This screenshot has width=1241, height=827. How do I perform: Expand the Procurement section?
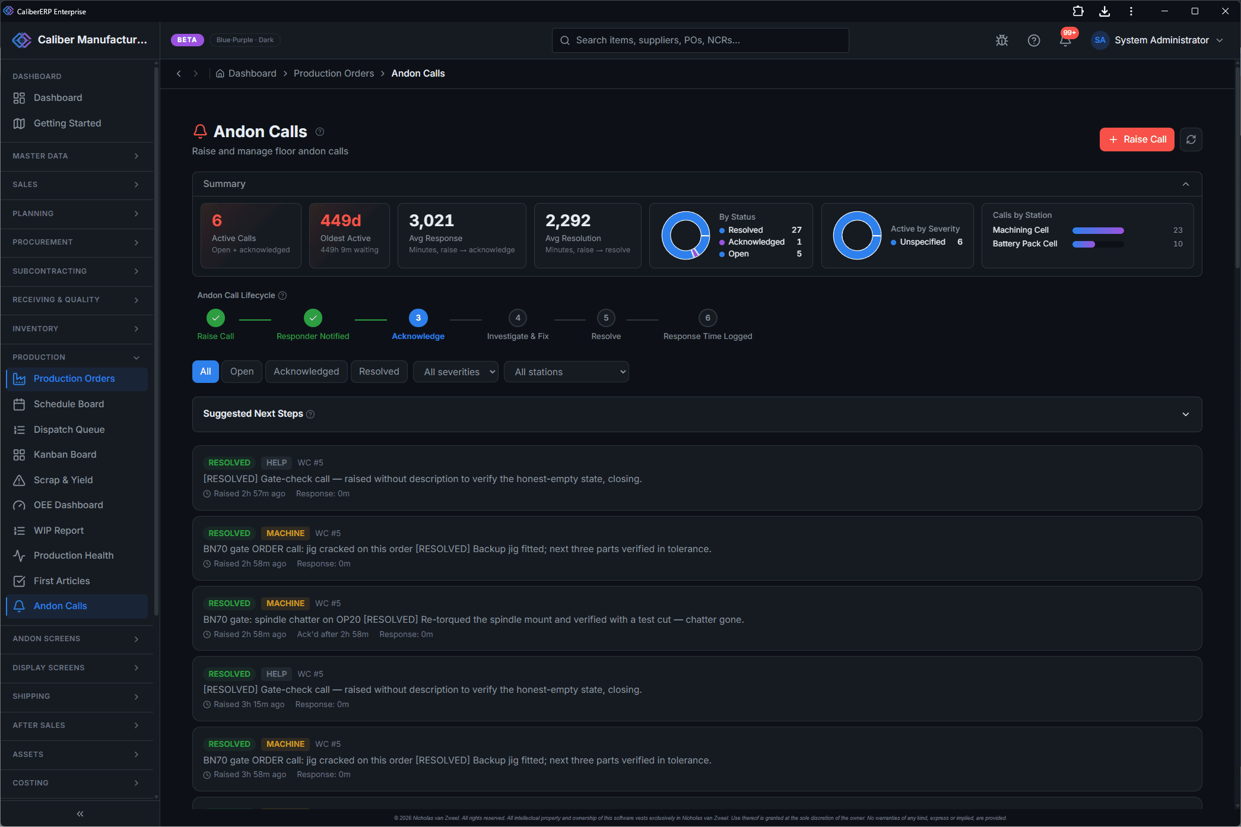click(x=77, y=242)
